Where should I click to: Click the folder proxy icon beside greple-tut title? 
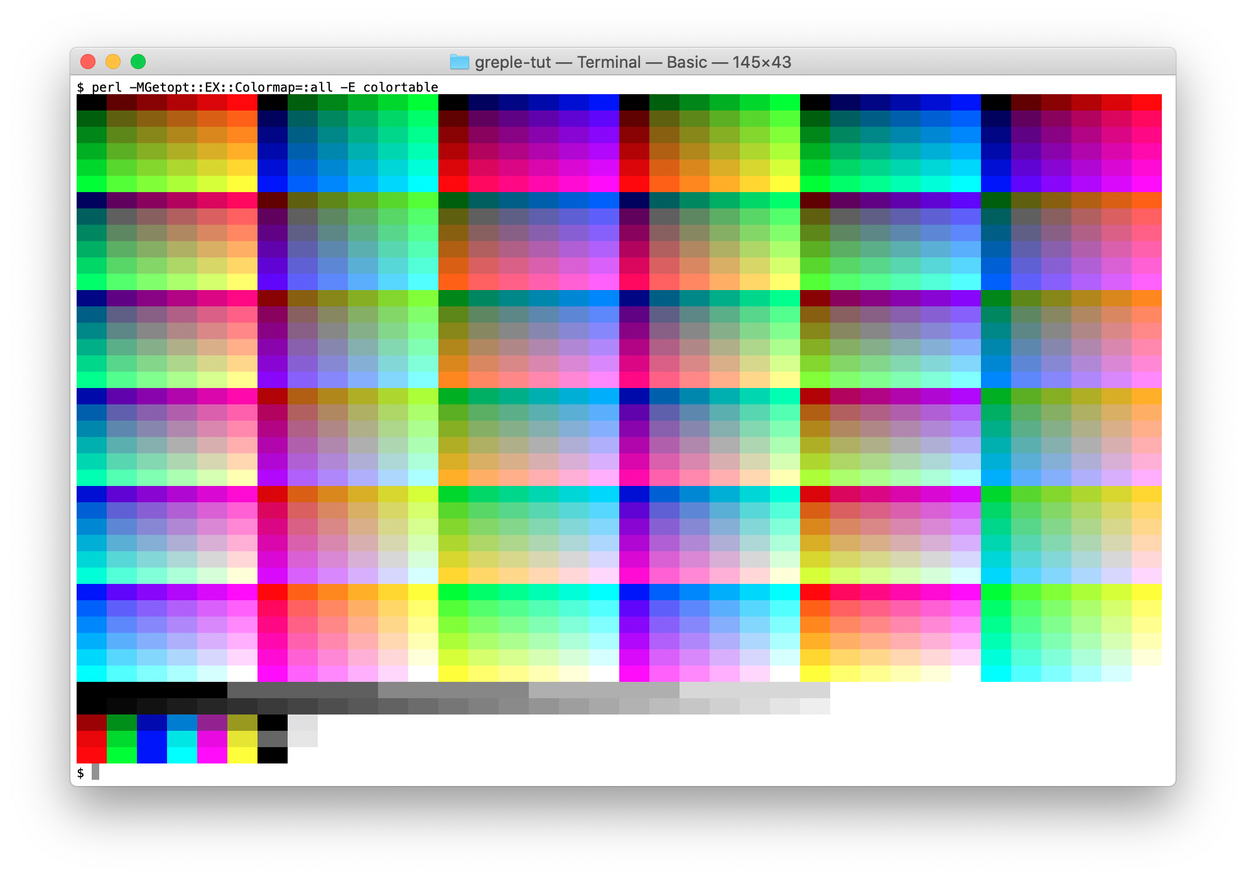(460, 62)
